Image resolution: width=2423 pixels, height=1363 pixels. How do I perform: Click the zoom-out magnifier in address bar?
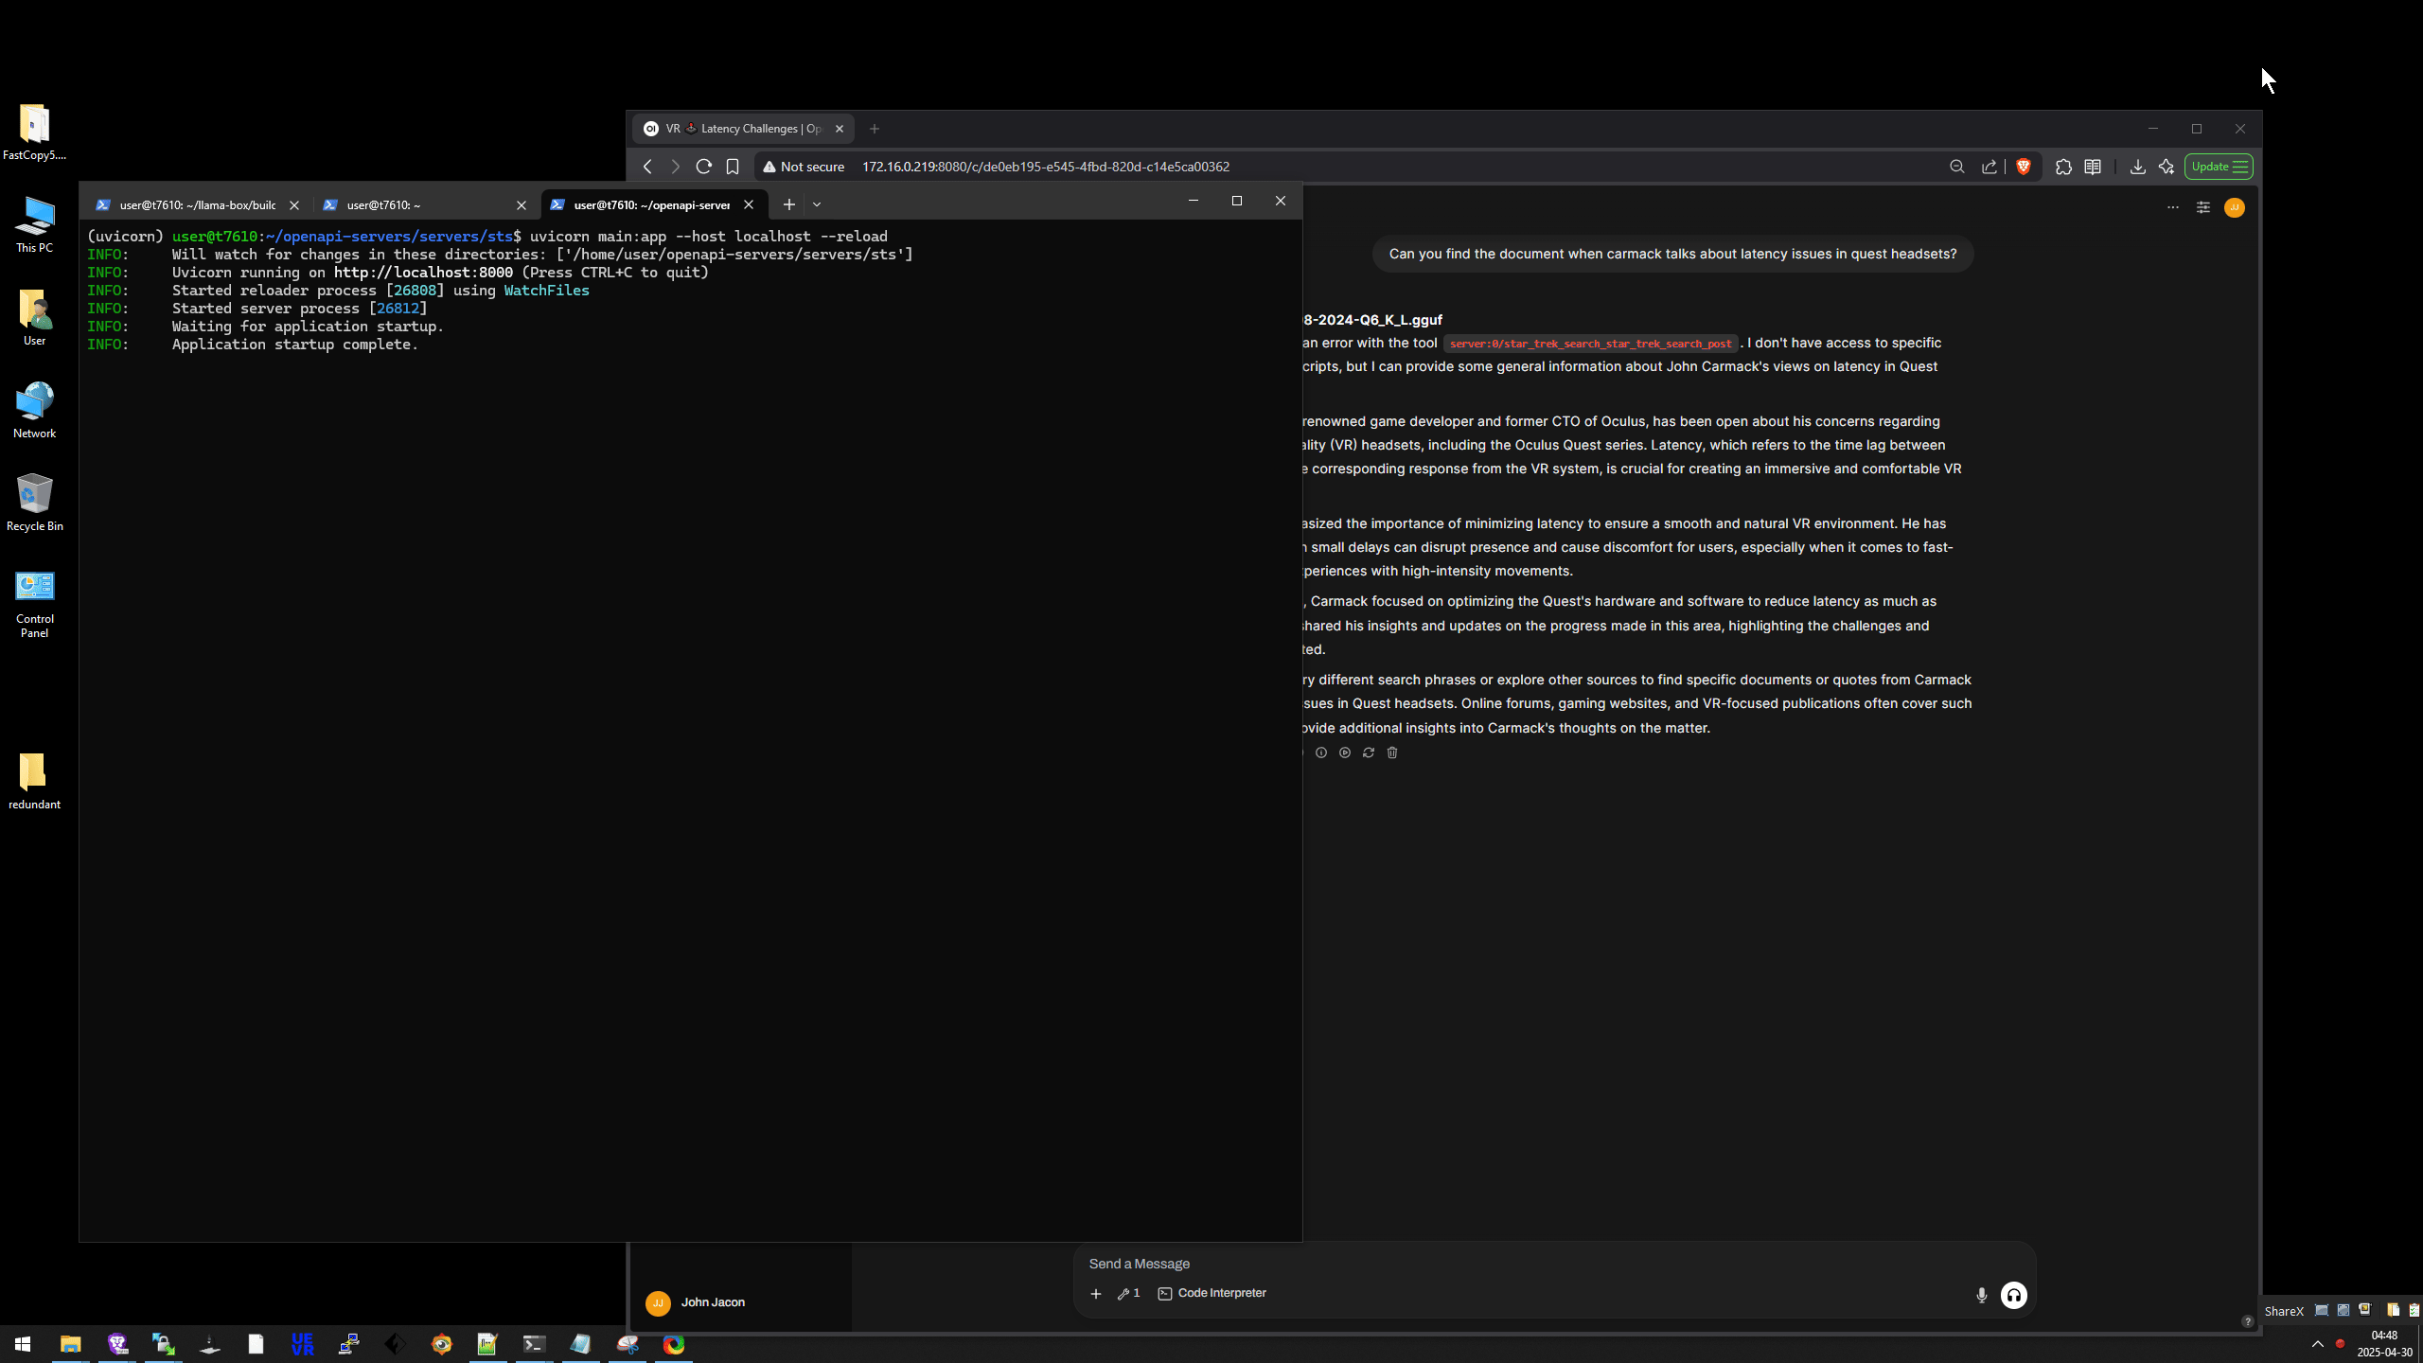point(1957,167)
